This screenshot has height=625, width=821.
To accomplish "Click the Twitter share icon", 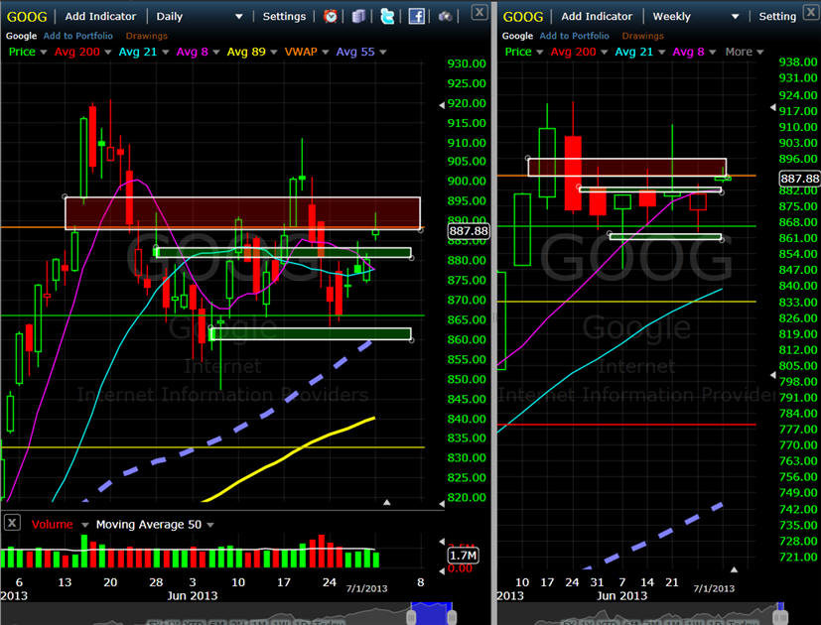I will 387,16.
